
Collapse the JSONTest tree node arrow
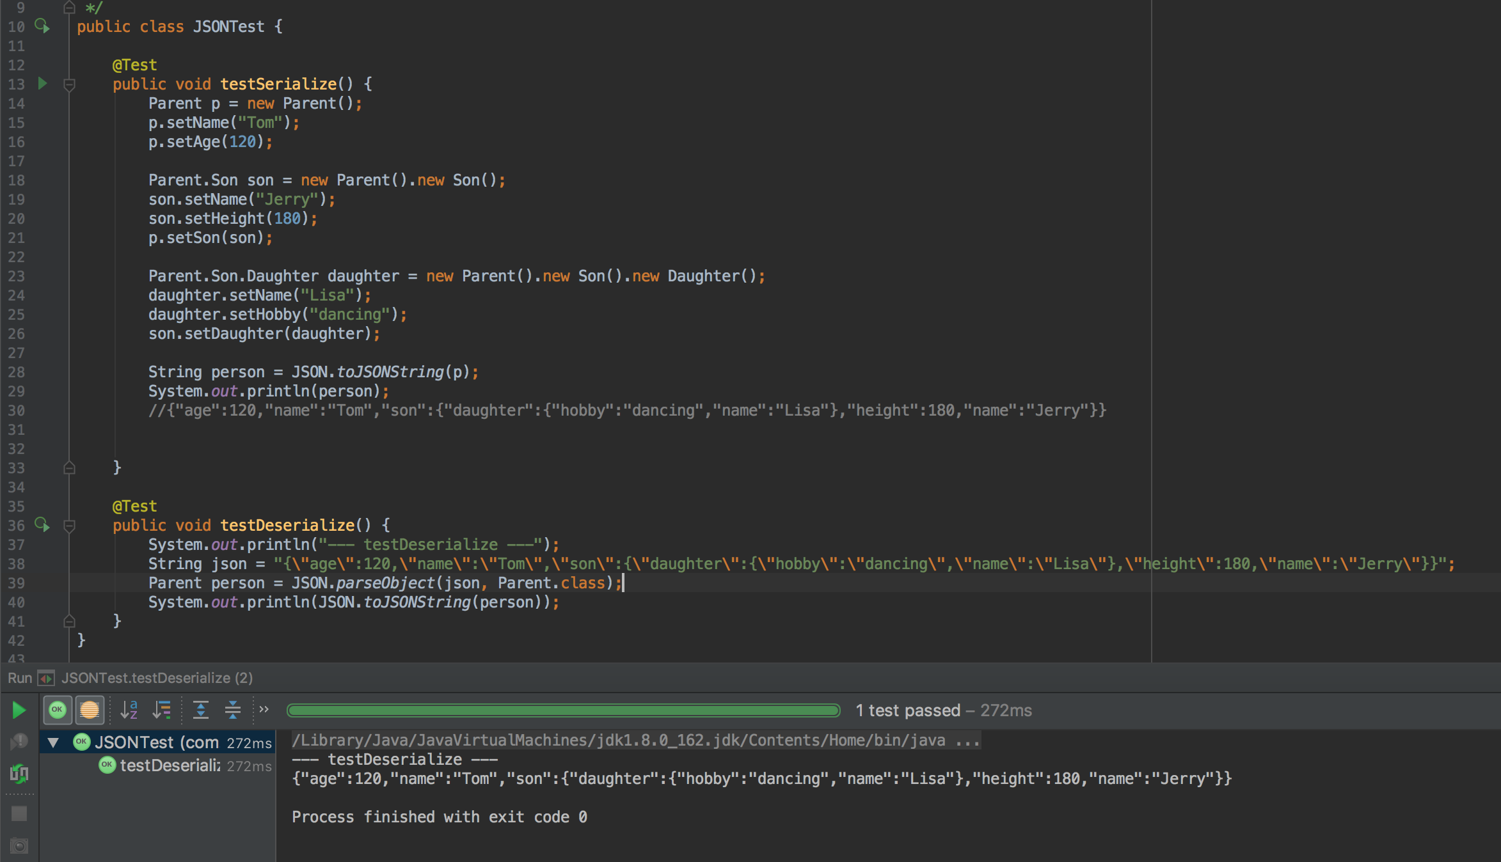tap(53, 742)
